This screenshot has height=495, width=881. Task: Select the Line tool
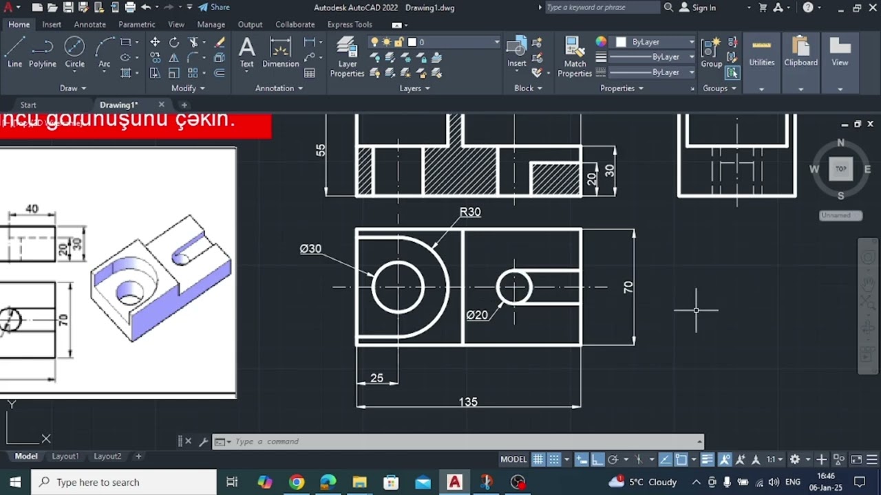coord(15,52)
